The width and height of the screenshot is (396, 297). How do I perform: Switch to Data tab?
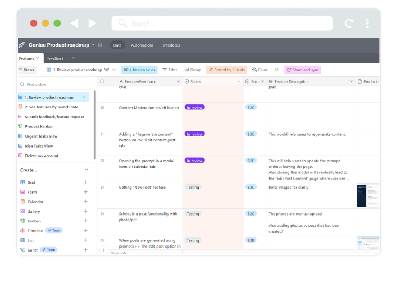point(117,45)
